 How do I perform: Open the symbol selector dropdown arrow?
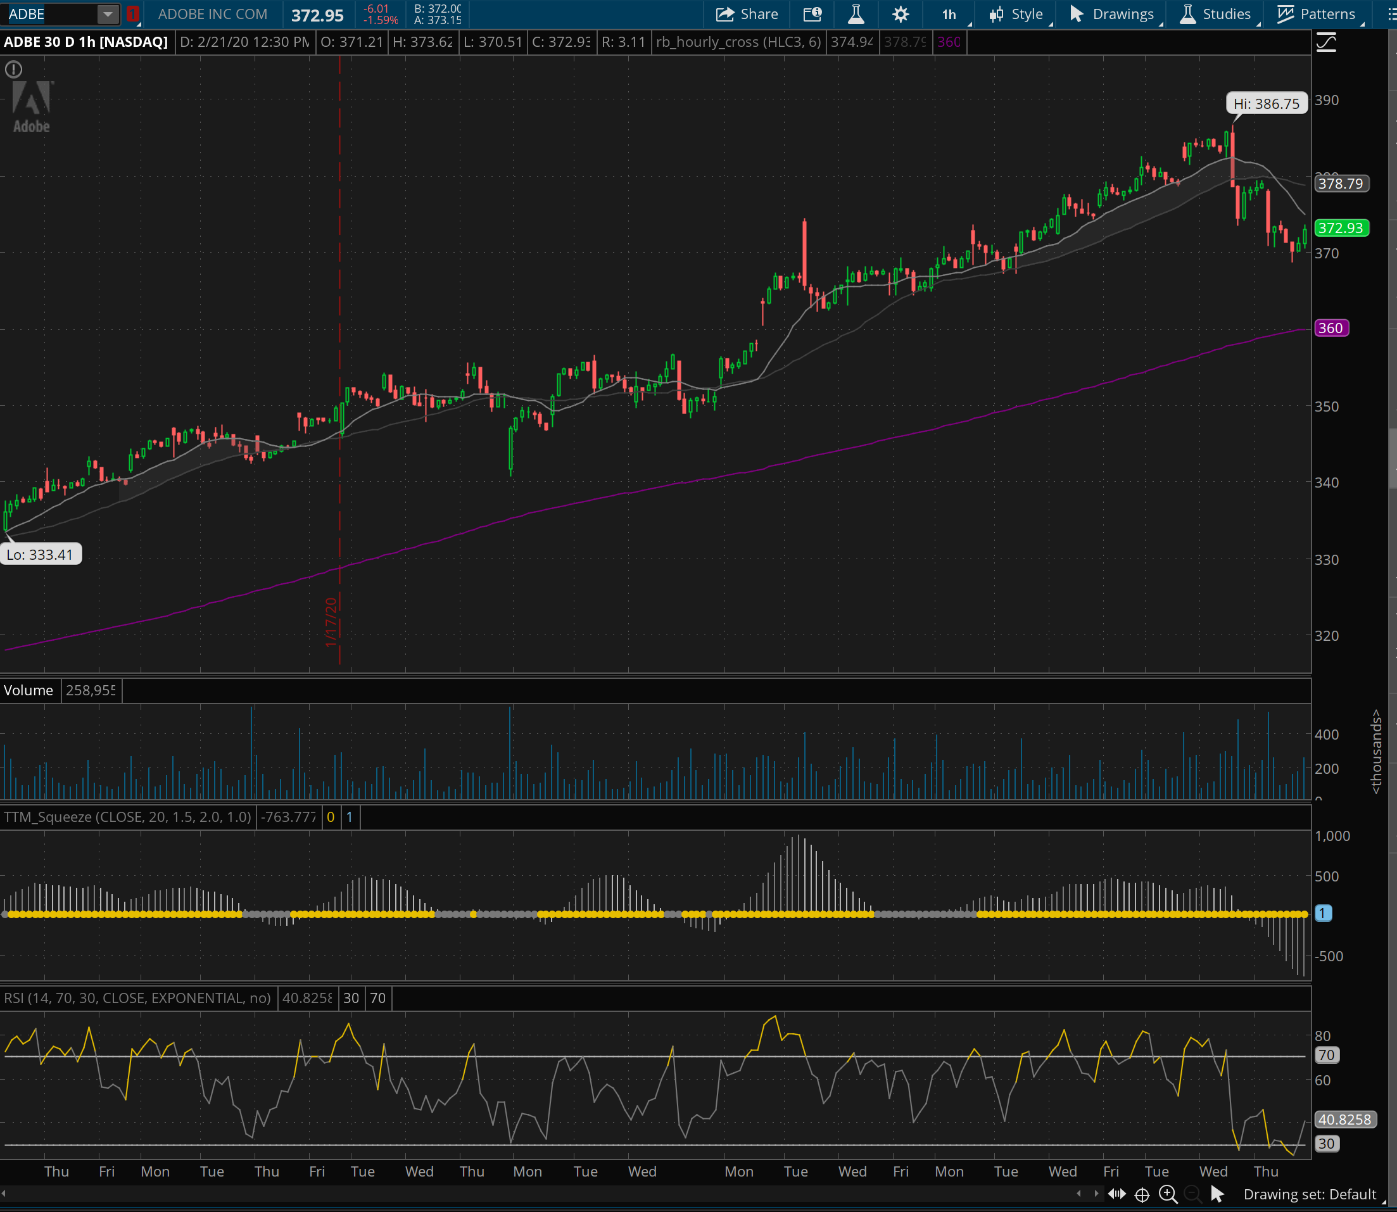click(x=108, y=14)
